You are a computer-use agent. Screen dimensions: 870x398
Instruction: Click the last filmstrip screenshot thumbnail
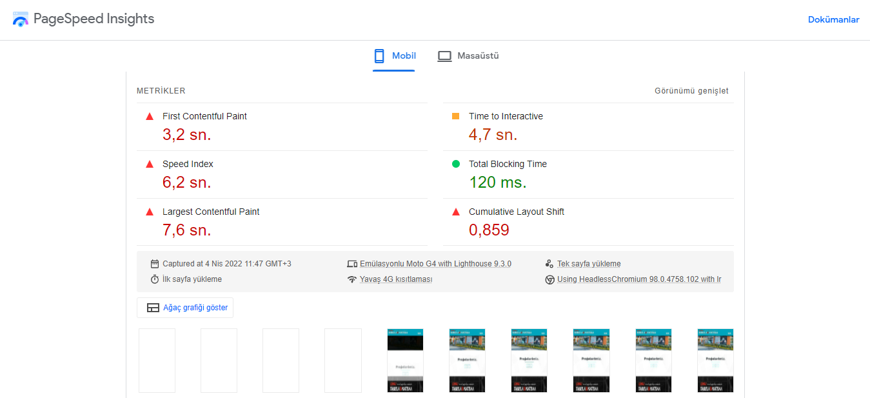(x=715, y=361)
